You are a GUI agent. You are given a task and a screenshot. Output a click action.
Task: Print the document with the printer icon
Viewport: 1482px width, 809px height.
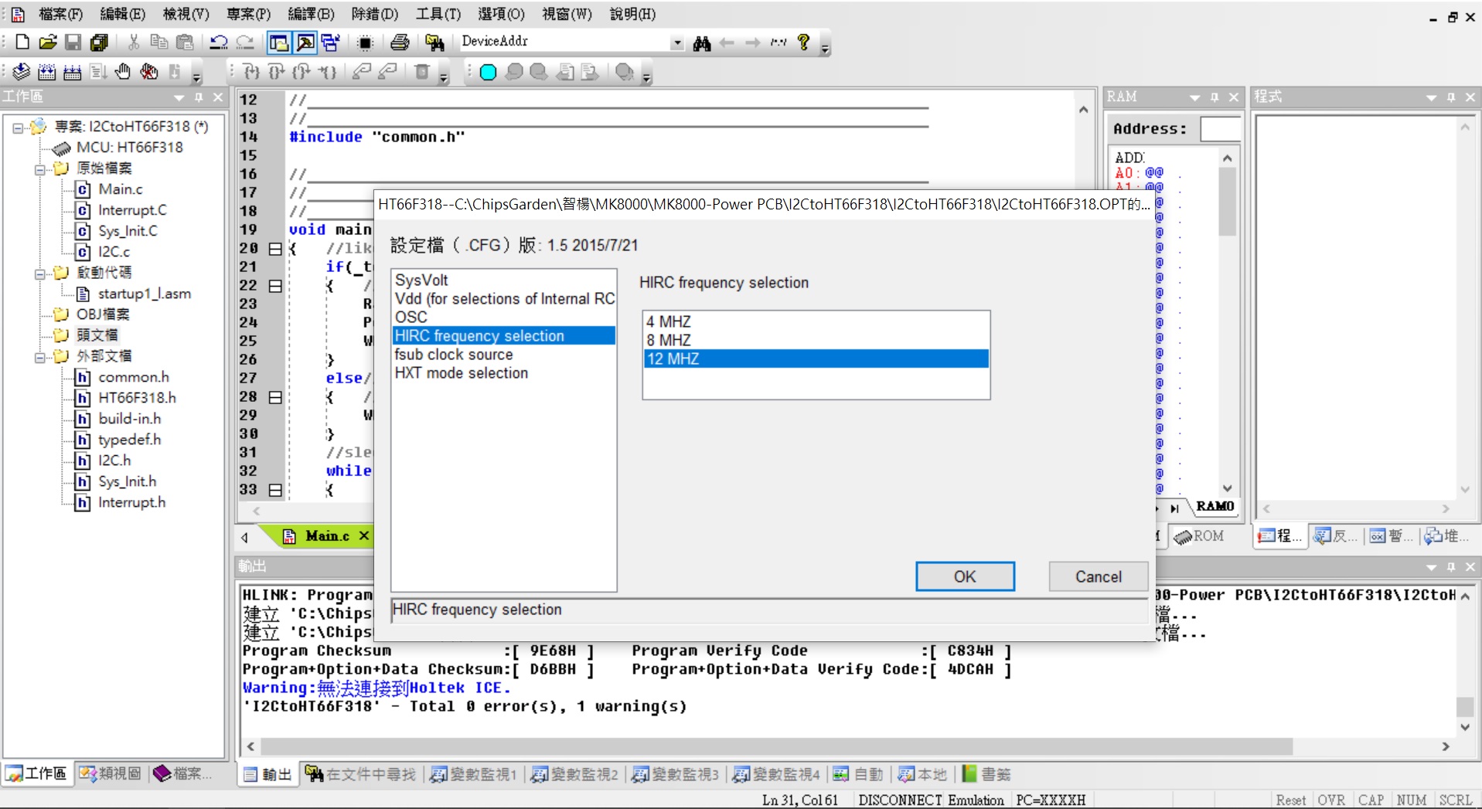400,42
